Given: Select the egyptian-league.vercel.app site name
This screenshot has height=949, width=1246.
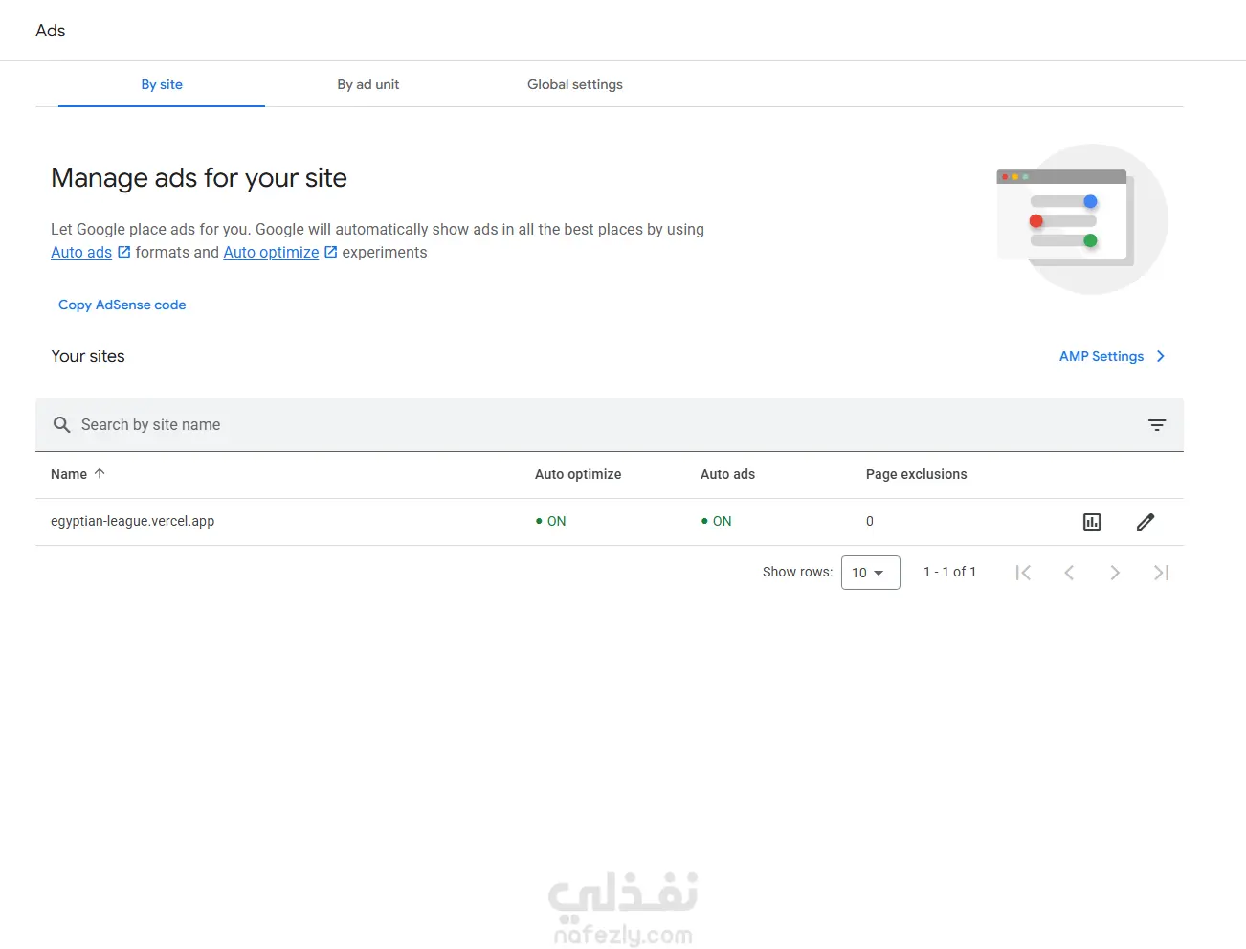Looking at the screenshot, I should tap(132, 521).
